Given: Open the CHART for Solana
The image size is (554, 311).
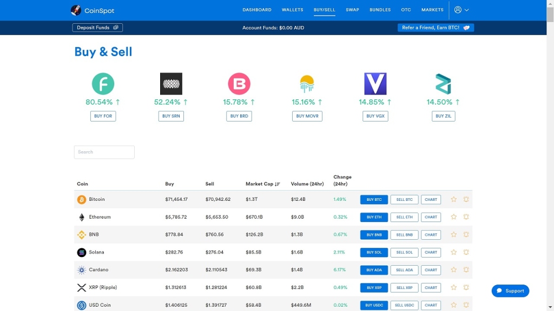Looking at the screenshot, I should click(431, 253).
